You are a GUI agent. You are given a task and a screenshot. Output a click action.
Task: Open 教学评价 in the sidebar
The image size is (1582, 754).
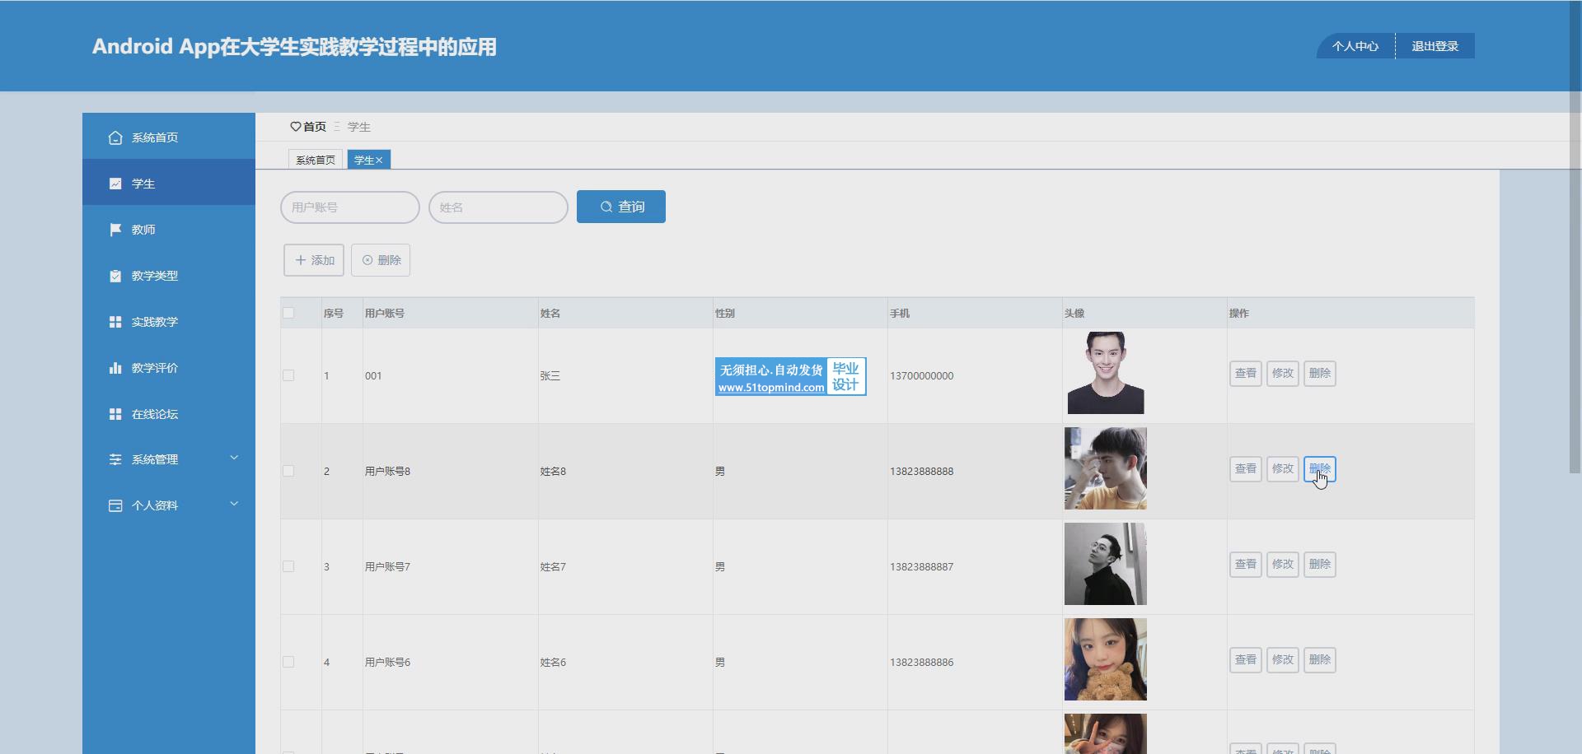click(x=169, y=368)
